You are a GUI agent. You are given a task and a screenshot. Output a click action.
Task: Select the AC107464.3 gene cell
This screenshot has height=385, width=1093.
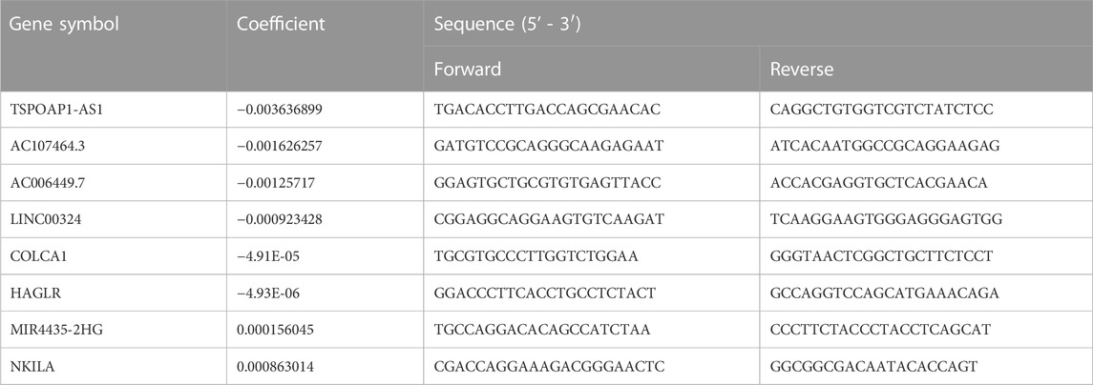[x=113, y=146]
